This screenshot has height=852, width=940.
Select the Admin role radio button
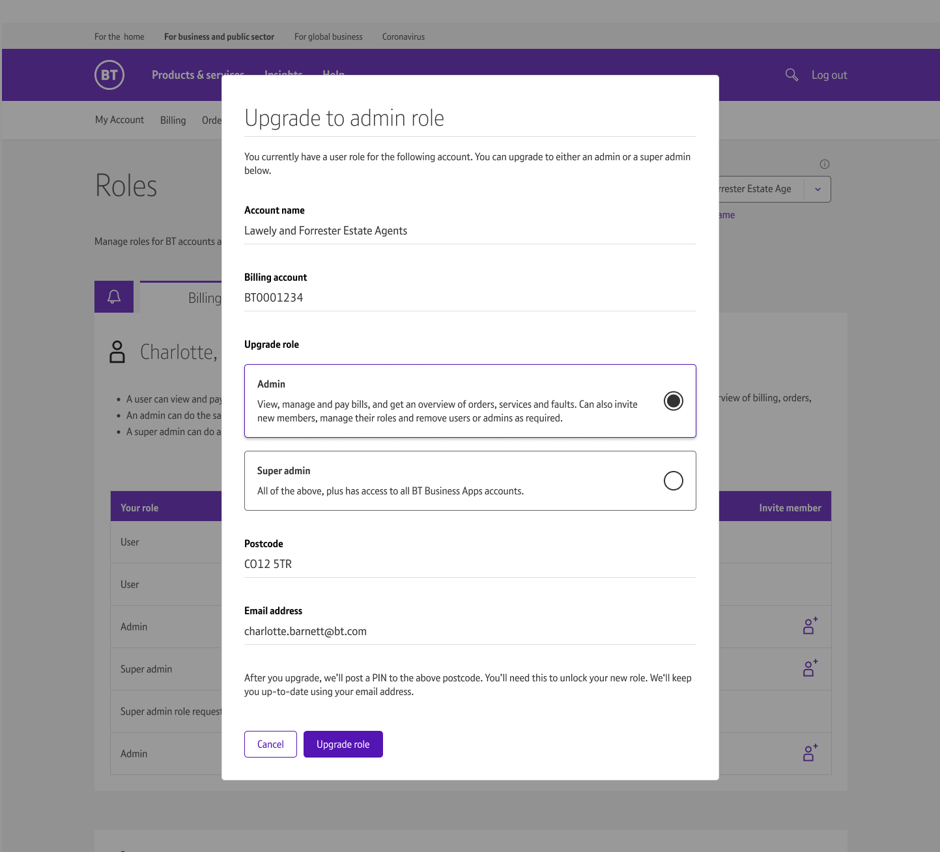click(674, 401)
